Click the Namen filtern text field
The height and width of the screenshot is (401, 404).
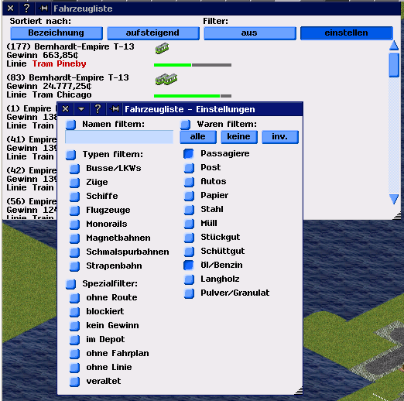[x=119, y=137]
